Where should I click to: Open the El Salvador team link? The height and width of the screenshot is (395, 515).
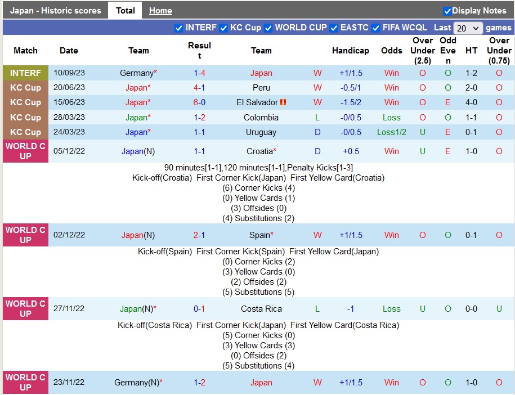(257, 102)
